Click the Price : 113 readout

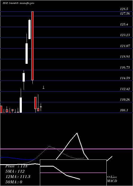click(x=16, y=166)
